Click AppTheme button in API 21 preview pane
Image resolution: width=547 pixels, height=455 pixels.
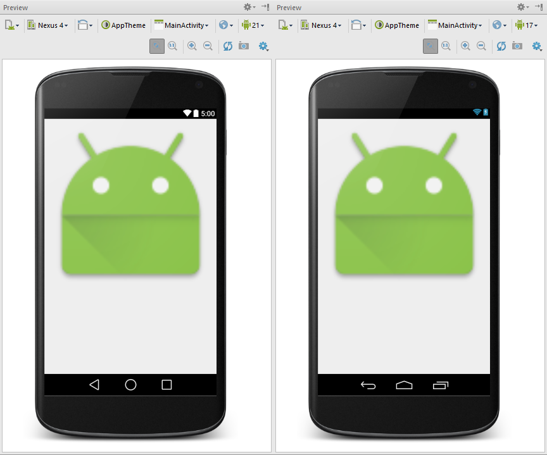point(123,25)
